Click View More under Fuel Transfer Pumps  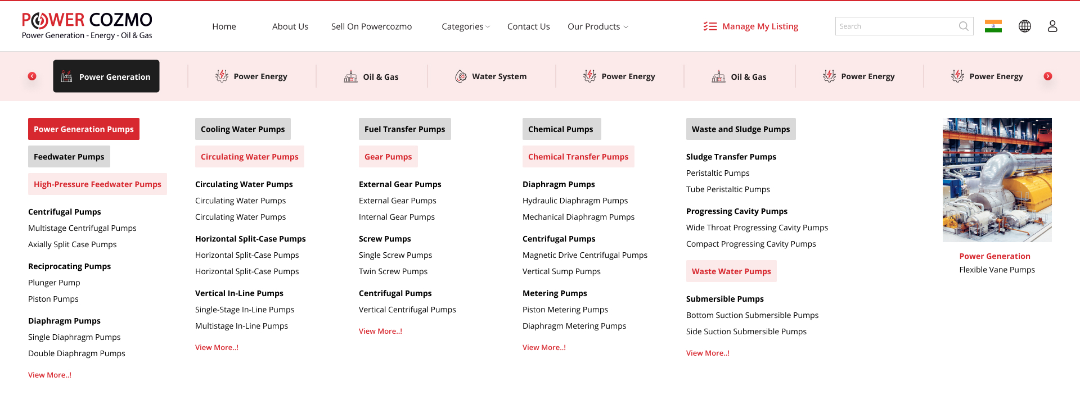[x=380, y=331]
